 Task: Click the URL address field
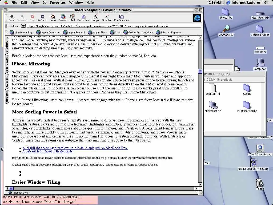tap(114, 26)
